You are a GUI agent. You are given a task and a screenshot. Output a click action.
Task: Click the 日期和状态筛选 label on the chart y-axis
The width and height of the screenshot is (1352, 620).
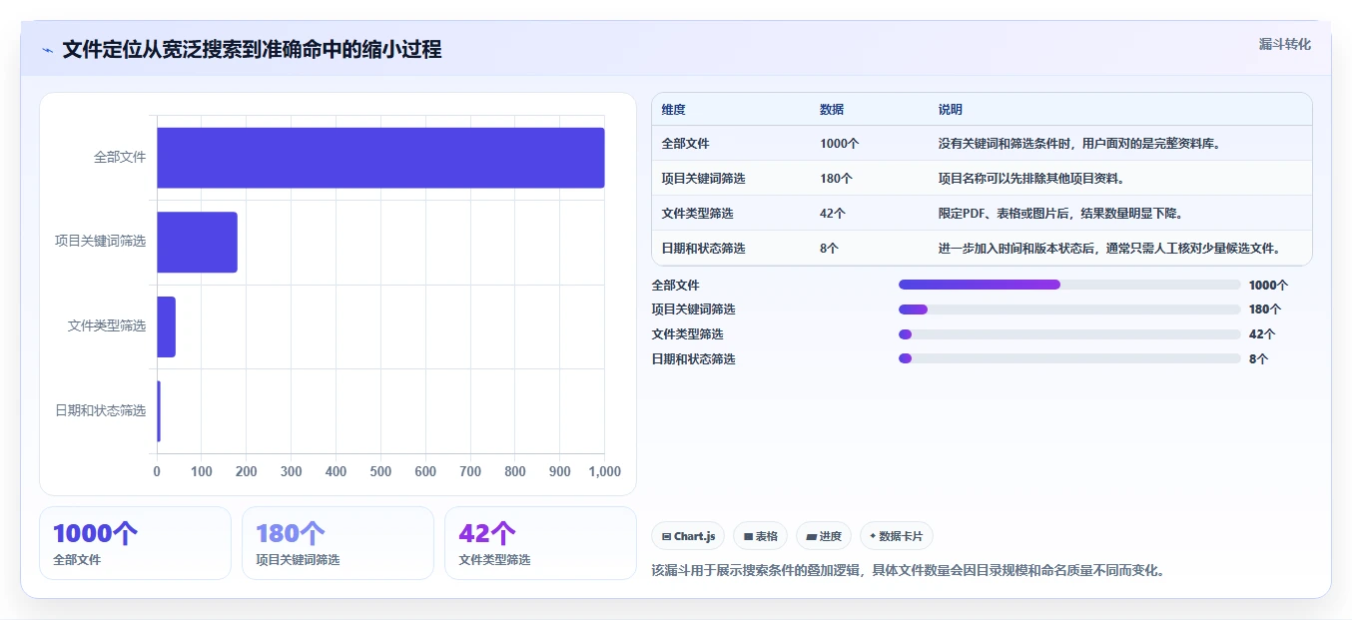pos(101,410)
